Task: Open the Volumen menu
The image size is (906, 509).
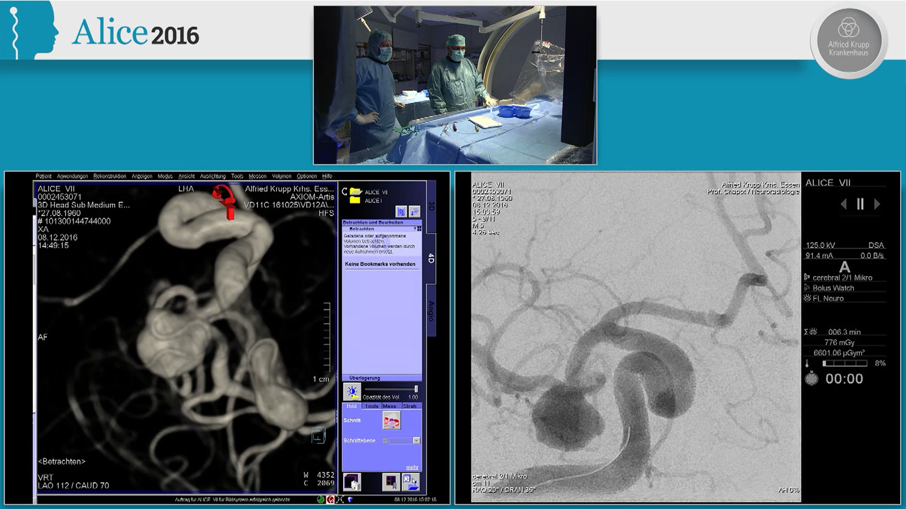Action: click(x=281, y=176)
